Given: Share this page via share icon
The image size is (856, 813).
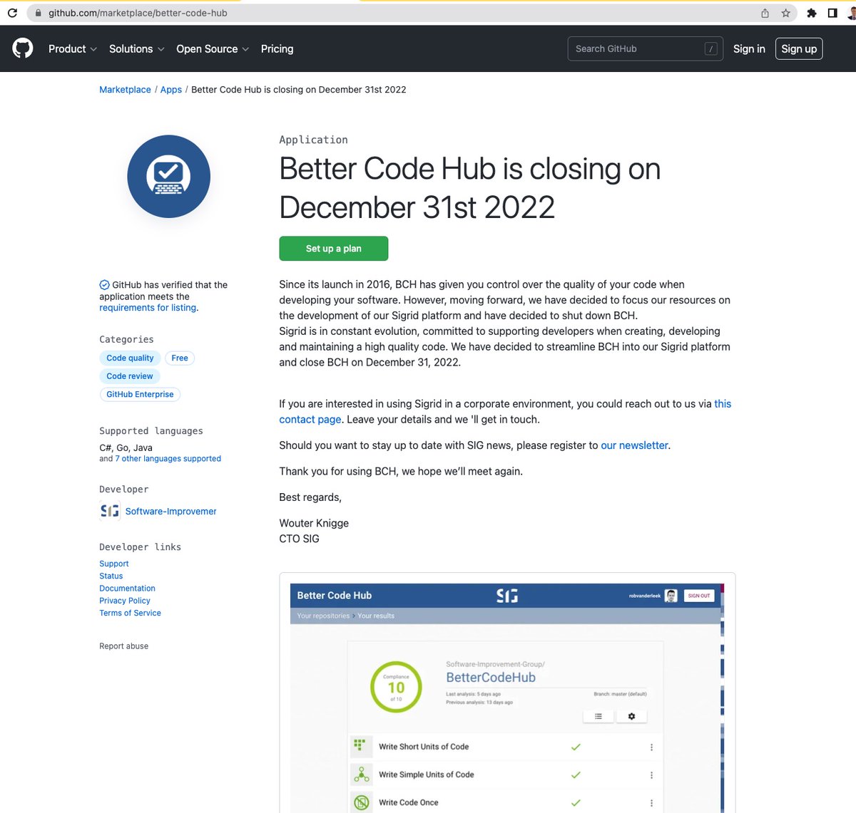Looking at the screenshot, I should point(765,13).
